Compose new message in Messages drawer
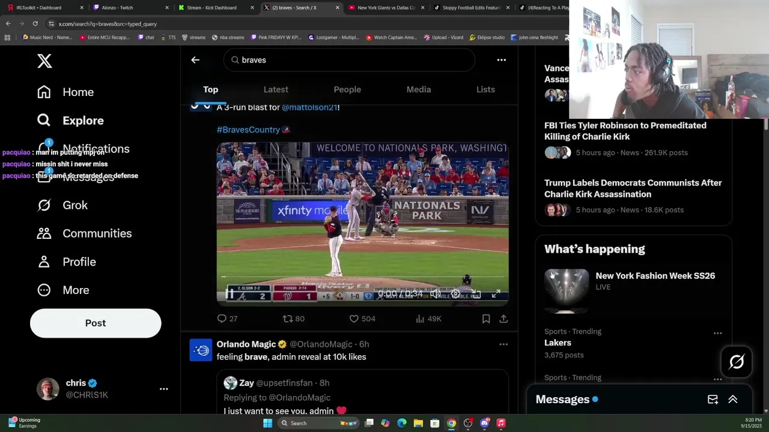This screenshot has width=769, height=432. [713, 400]
